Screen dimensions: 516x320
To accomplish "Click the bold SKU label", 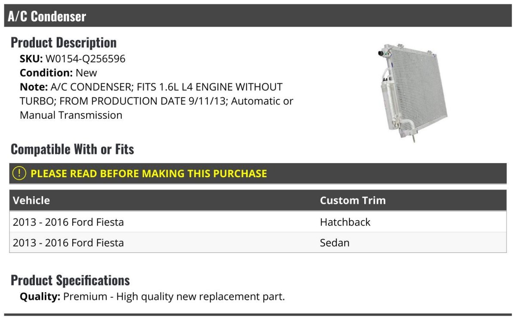I will (x=31, y=58).
